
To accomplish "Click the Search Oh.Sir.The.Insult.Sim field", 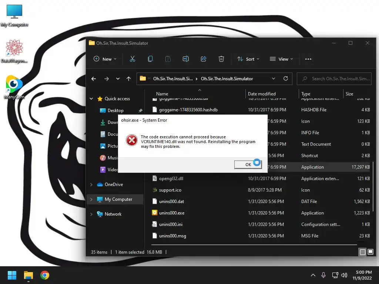I will click(334, 79).
